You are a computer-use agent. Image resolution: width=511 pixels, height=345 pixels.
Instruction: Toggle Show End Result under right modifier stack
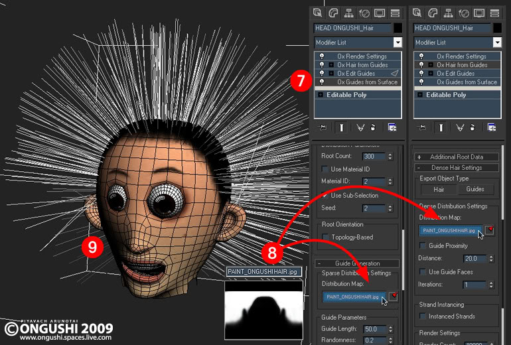point(441,127)
